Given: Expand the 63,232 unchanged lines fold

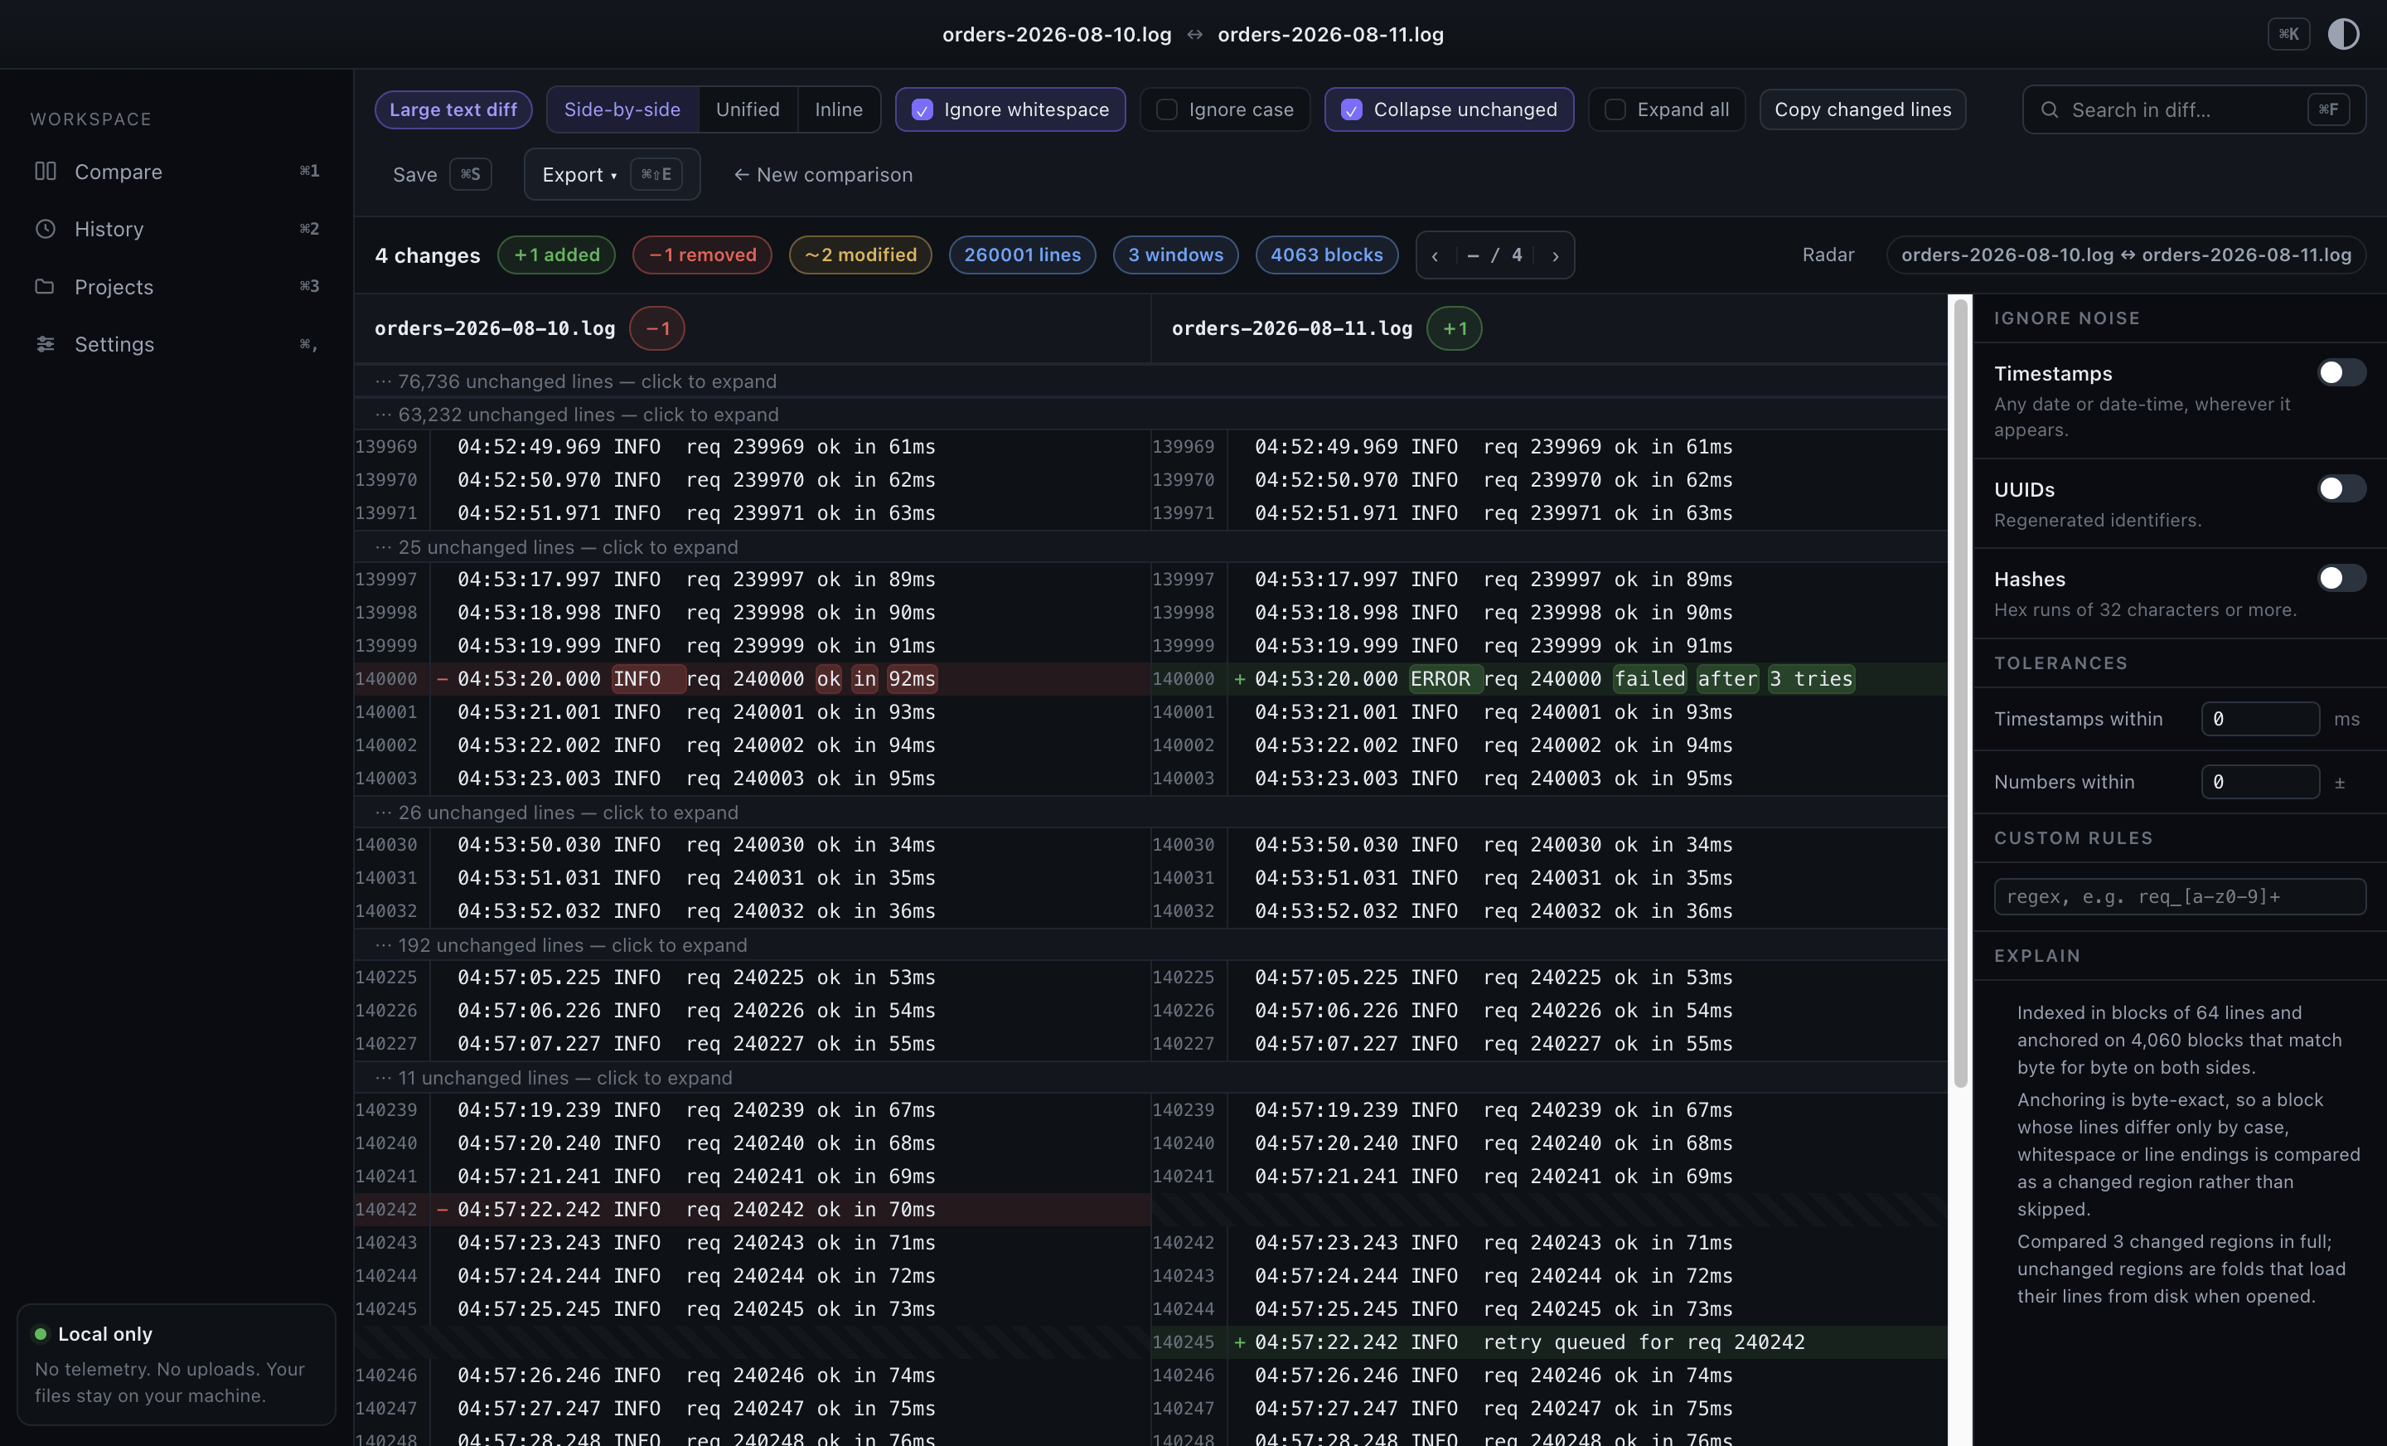Looking at the screenshot, I should click(x=1150, y=415).
